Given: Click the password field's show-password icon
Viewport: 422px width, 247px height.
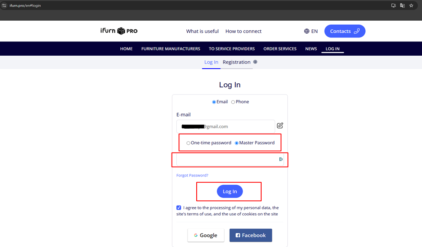Looking at the screenshot, I should point(281,159).
